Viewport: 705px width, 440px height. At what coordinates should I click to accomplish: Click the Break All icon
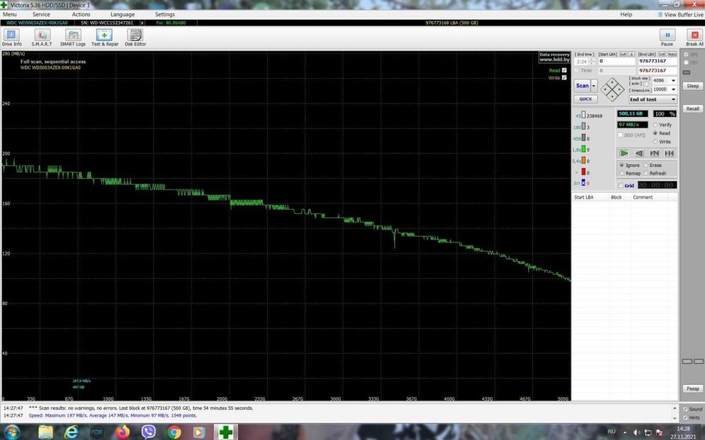(694, 35)
